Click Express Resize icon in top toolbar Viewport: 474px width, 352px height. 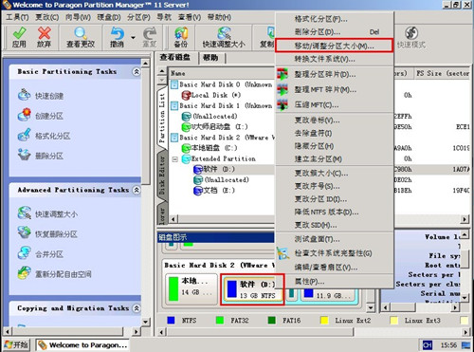(224, 33)
